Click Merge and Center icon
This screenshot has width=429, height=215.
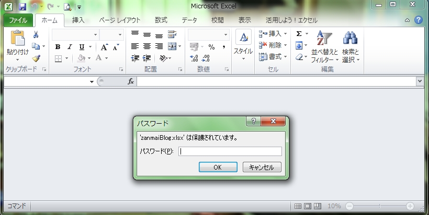click(x=172, y=46)
